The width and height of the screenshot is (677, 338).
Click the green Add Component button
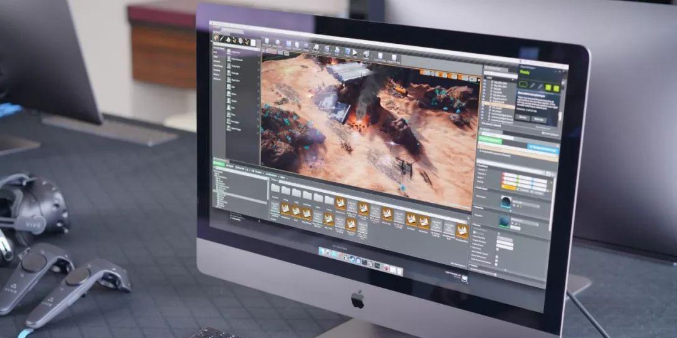(491, 141)
